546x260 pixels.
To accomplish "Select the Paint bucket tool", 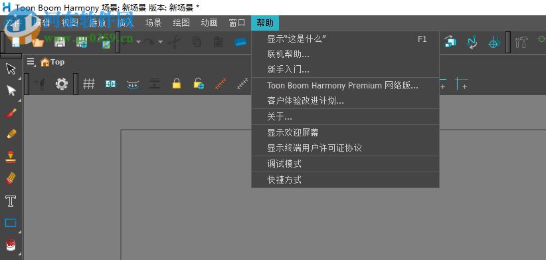I will click(x=11, y=245).
